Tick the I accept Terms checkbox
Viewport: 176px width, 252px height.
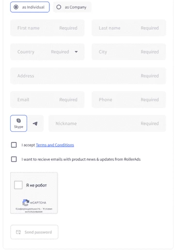pos(14,145)
